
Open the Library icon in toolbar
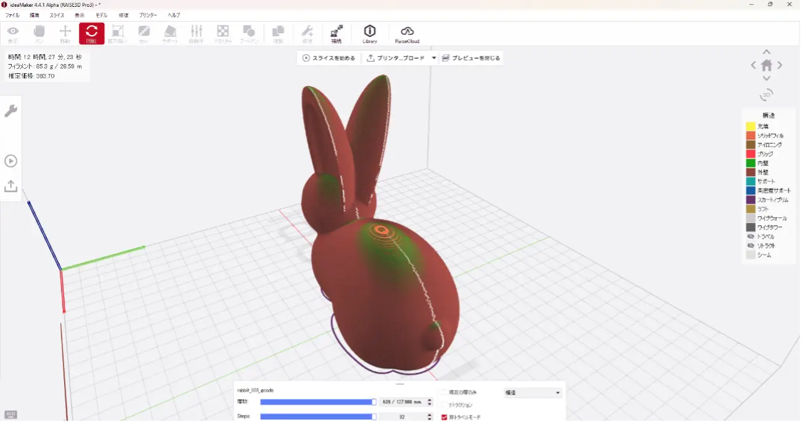pos(369,33)
